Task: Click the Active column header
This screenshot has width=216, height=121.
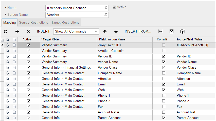Action: tap(29, 39)
